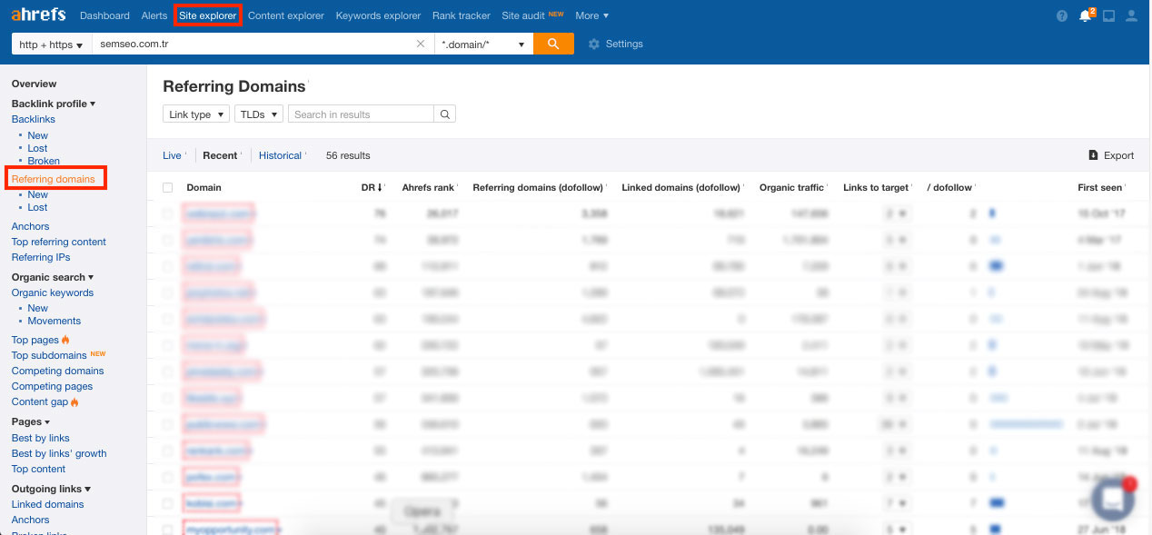This screenshot has height=535, width=1152.
Task: Sort by Ahrefs rank column header
Action: 428,188
